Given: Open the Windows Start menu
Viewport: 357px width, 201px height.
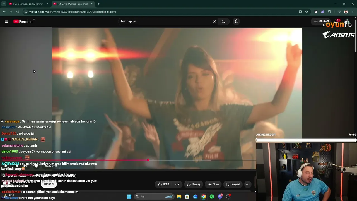Looking at the screenshot, I should 129,197.
